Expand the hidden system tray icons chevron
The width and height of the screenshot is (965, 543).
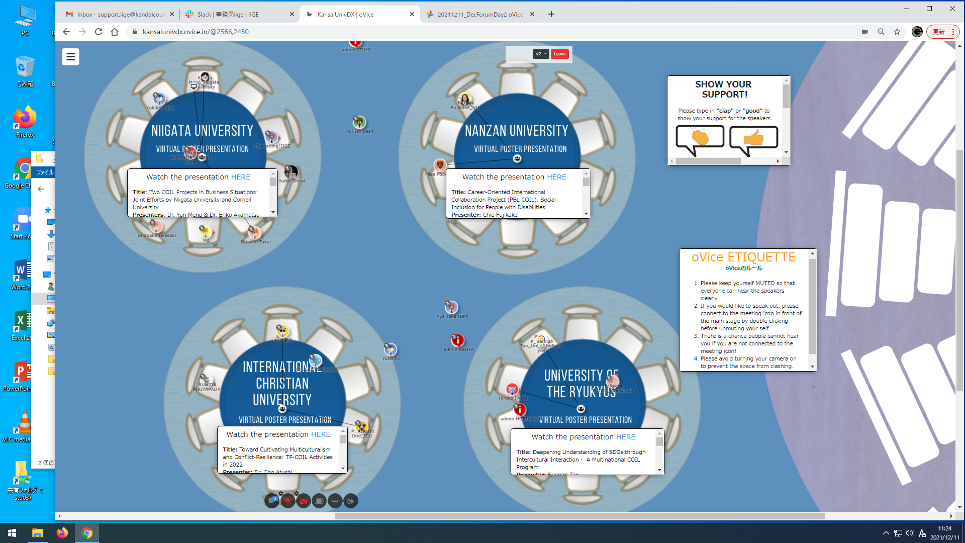click(886, 533)
